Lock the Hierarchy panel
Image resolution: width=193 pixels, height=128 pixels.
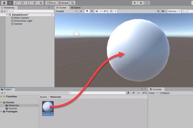[49, 7]
